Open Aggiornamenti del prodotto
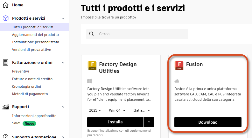The width and height of the screenshot is (252, 138). click(x=35, y=35)
